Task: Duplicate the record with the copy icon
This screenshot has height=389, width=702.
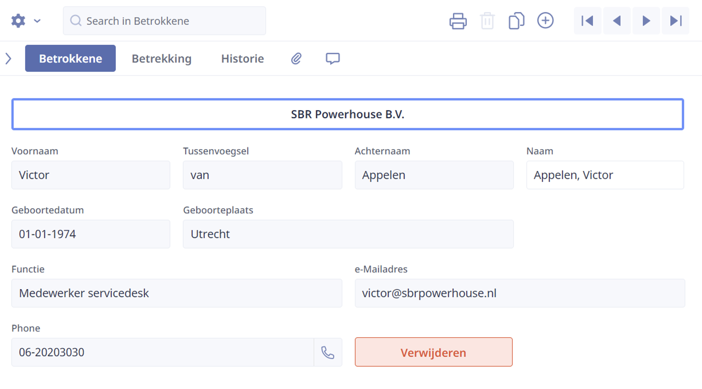Action: (516, 21)
